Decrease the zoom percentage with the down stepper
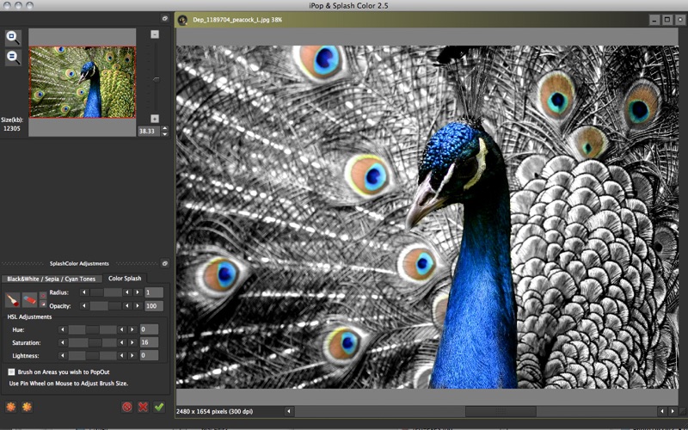The width and height of the screenshot is (688, 430). click(x=164, y=134)
